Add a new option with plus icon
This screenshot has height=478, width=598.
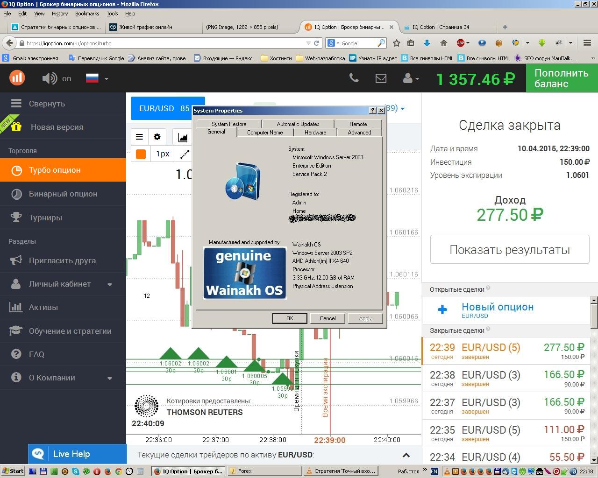(x=442, y=309)
